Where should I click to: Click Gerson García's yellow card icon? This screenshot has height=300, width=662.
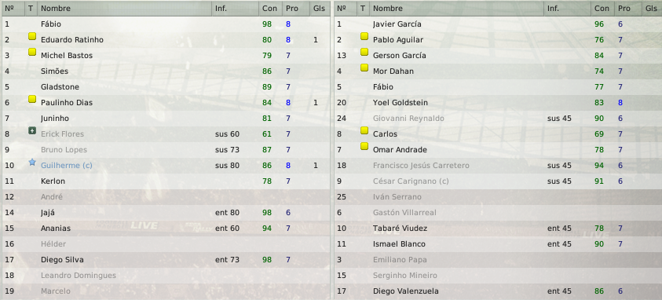364,52
